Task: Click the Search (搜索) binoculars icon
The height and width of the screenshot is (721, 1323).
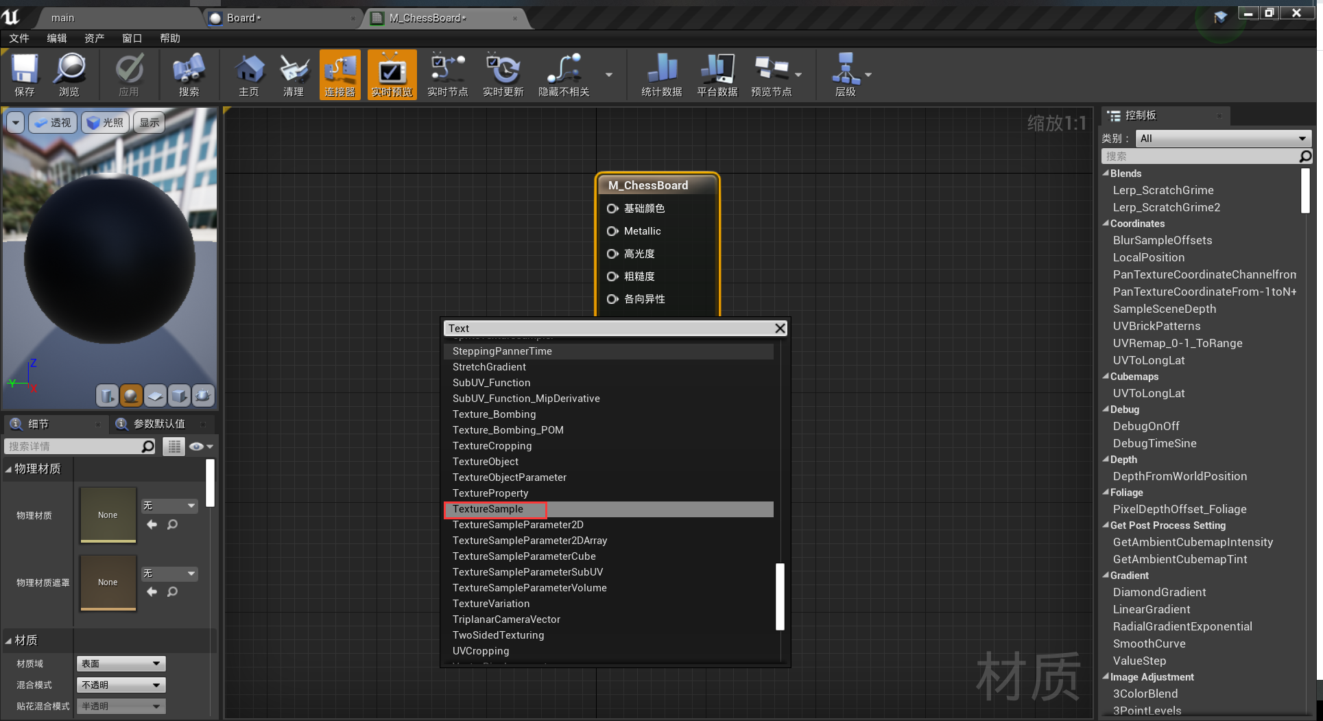Action: click(189, 75)
